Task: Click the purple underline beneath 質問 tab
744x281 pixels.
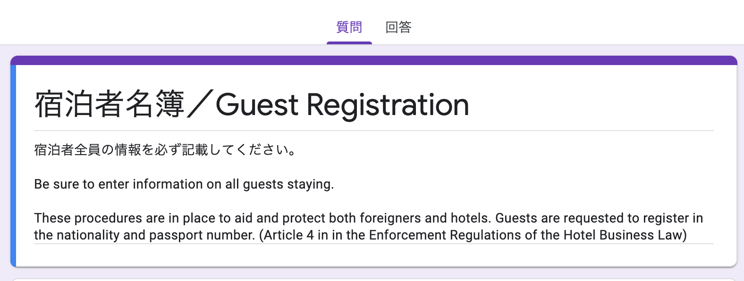Action: (349, 43)
